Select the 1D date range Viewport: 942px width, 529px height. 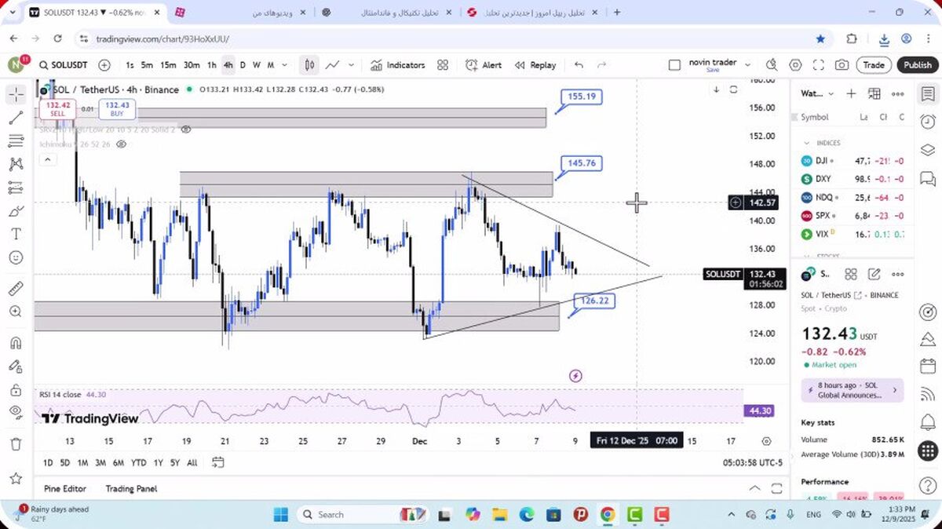(48, 463)
